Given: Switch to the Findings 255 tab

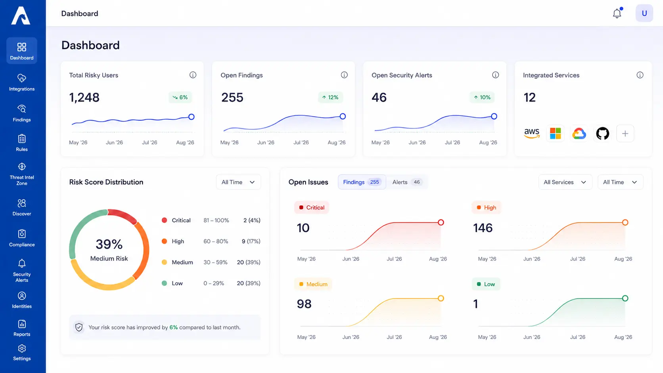Looking at the screenshot, I should pyautogui.click(x=362, y=182).
